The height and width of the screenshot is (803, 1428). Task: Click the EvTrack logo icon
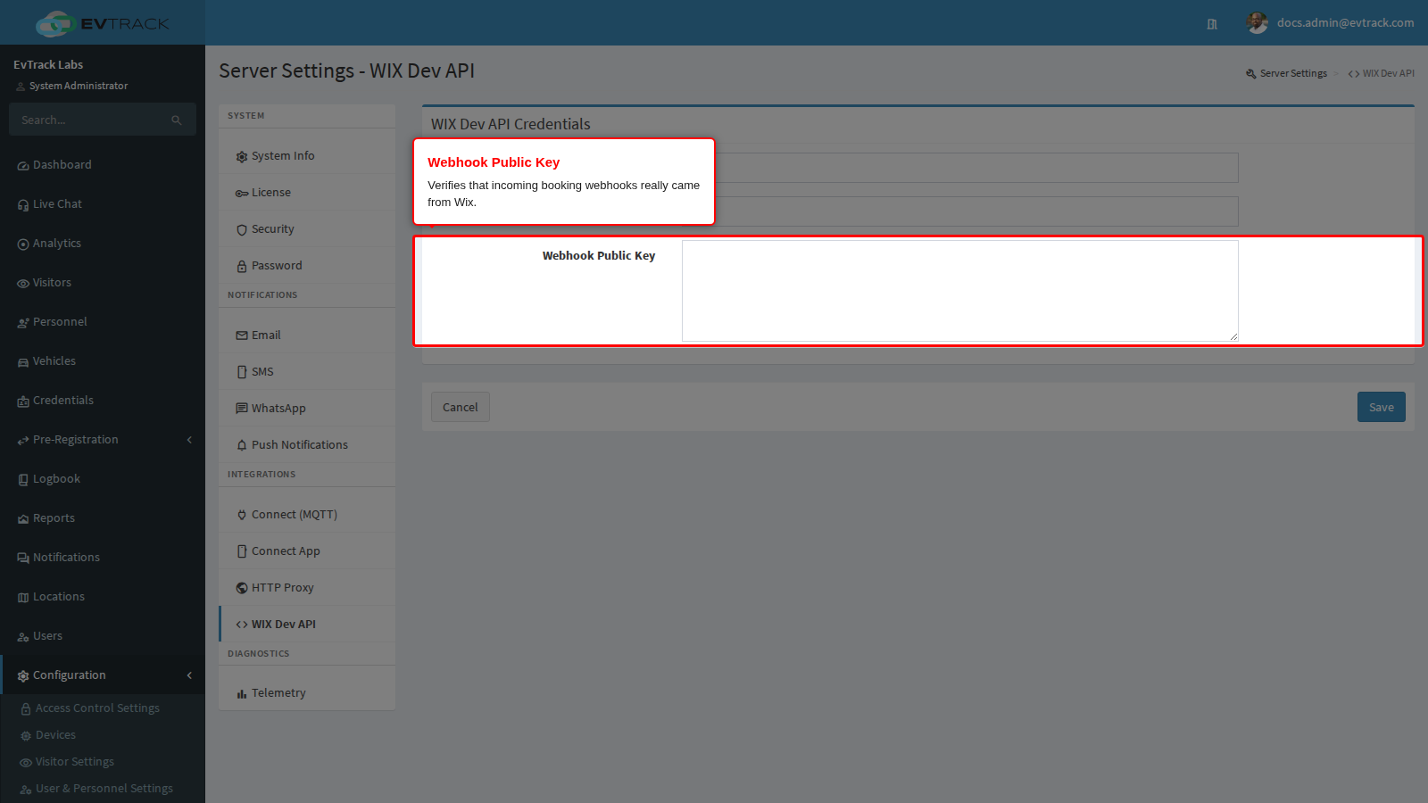click(x=55, y=23)
